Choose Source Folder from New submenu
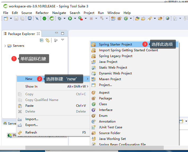The width and height of the screenshot is (188, 152). (x=134, y=133)
